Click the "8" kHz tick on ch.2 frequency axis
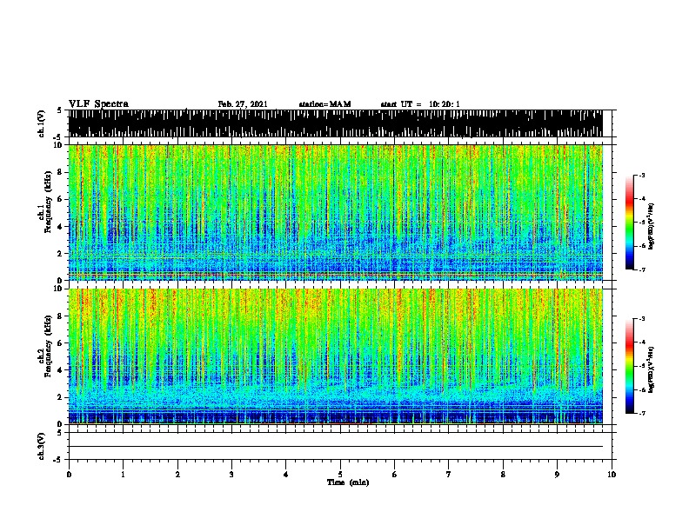This screenshot has height=532, width=689. (x=61, y=316)
